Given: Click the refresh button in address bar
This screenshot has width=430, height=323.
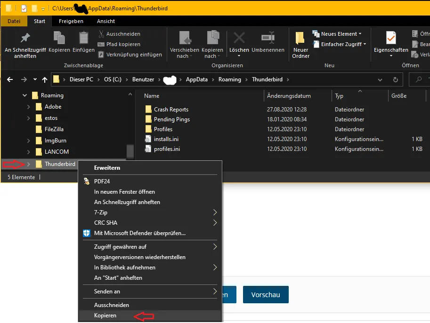Looking at the screenshot, I should tap(396, 79).
